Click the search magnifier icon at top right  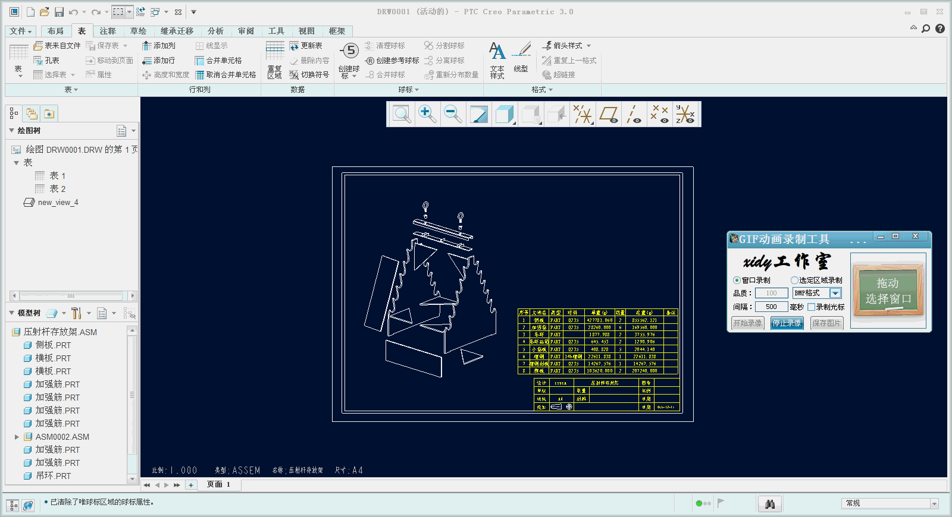click(x=926, y=29)
